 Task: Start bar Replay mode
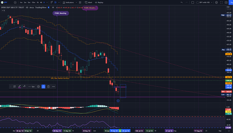coord(99,2)
